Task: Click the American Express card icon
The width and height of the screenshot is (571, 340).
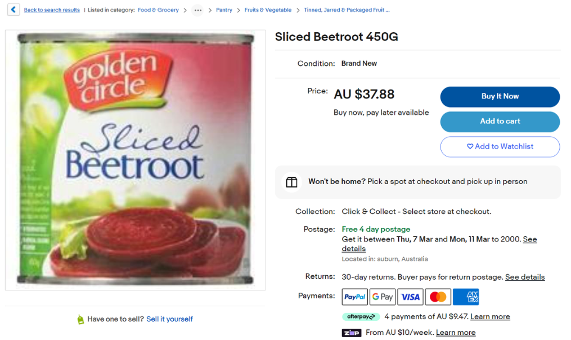Action: 465,297
